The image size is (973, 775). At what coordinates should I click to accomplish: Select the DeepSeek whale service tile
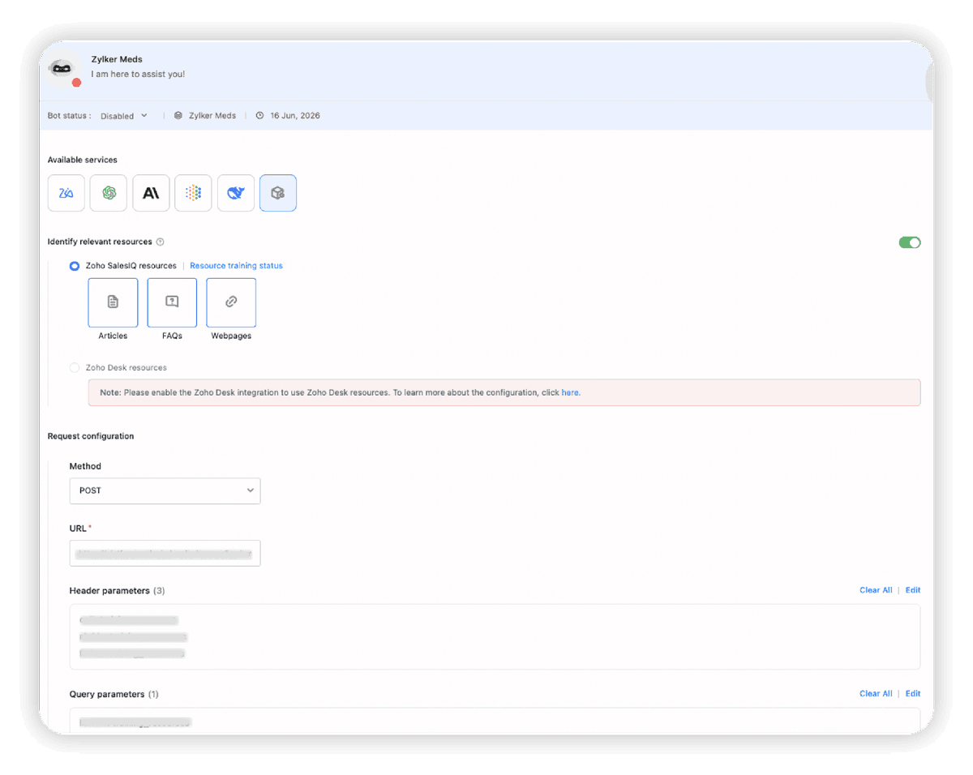click(x=236, y=193)
